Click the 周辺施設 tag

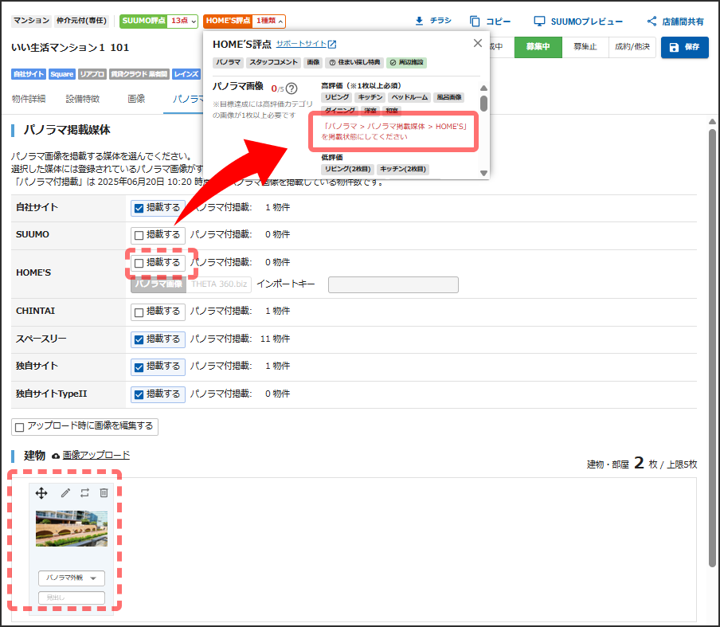coord(407,62)
